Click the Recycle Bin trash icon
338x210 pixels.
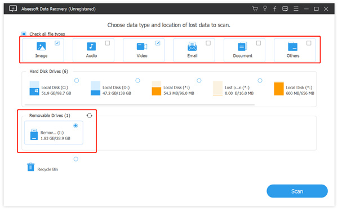coord(30,167)
